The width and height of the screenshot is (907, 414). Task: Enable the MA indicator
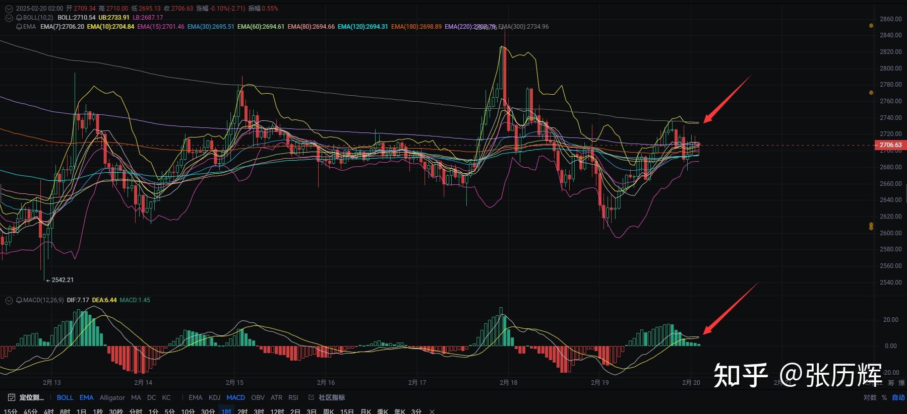(136, 397)
